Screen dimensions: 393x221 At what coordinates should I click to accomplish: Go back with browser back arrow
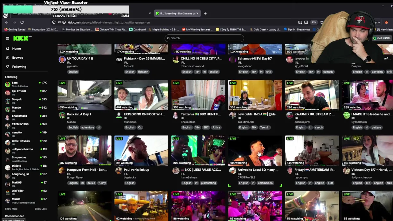tap(7, 22)
